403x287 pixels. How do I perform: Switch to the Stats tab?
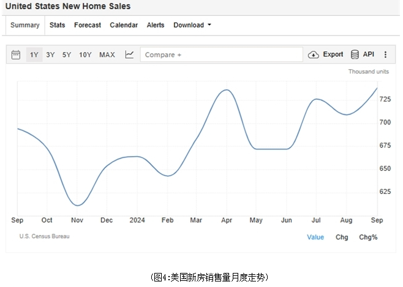point(58,25)
